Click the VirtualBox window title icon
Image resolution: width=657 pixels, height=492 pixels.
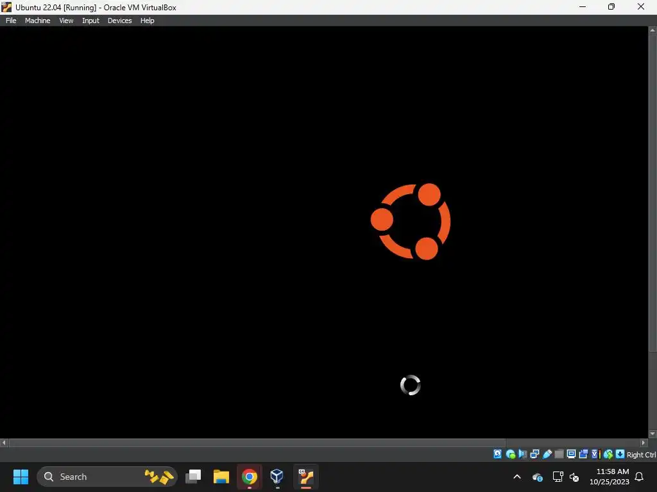click(6, 7)
